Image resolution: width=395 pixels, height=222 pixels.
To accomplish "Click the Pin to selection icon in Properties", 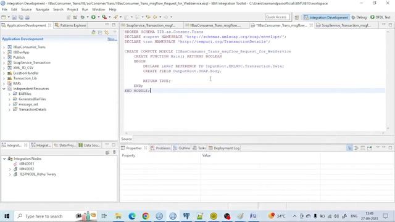I will pyautogui.click(x=369, y=148).
